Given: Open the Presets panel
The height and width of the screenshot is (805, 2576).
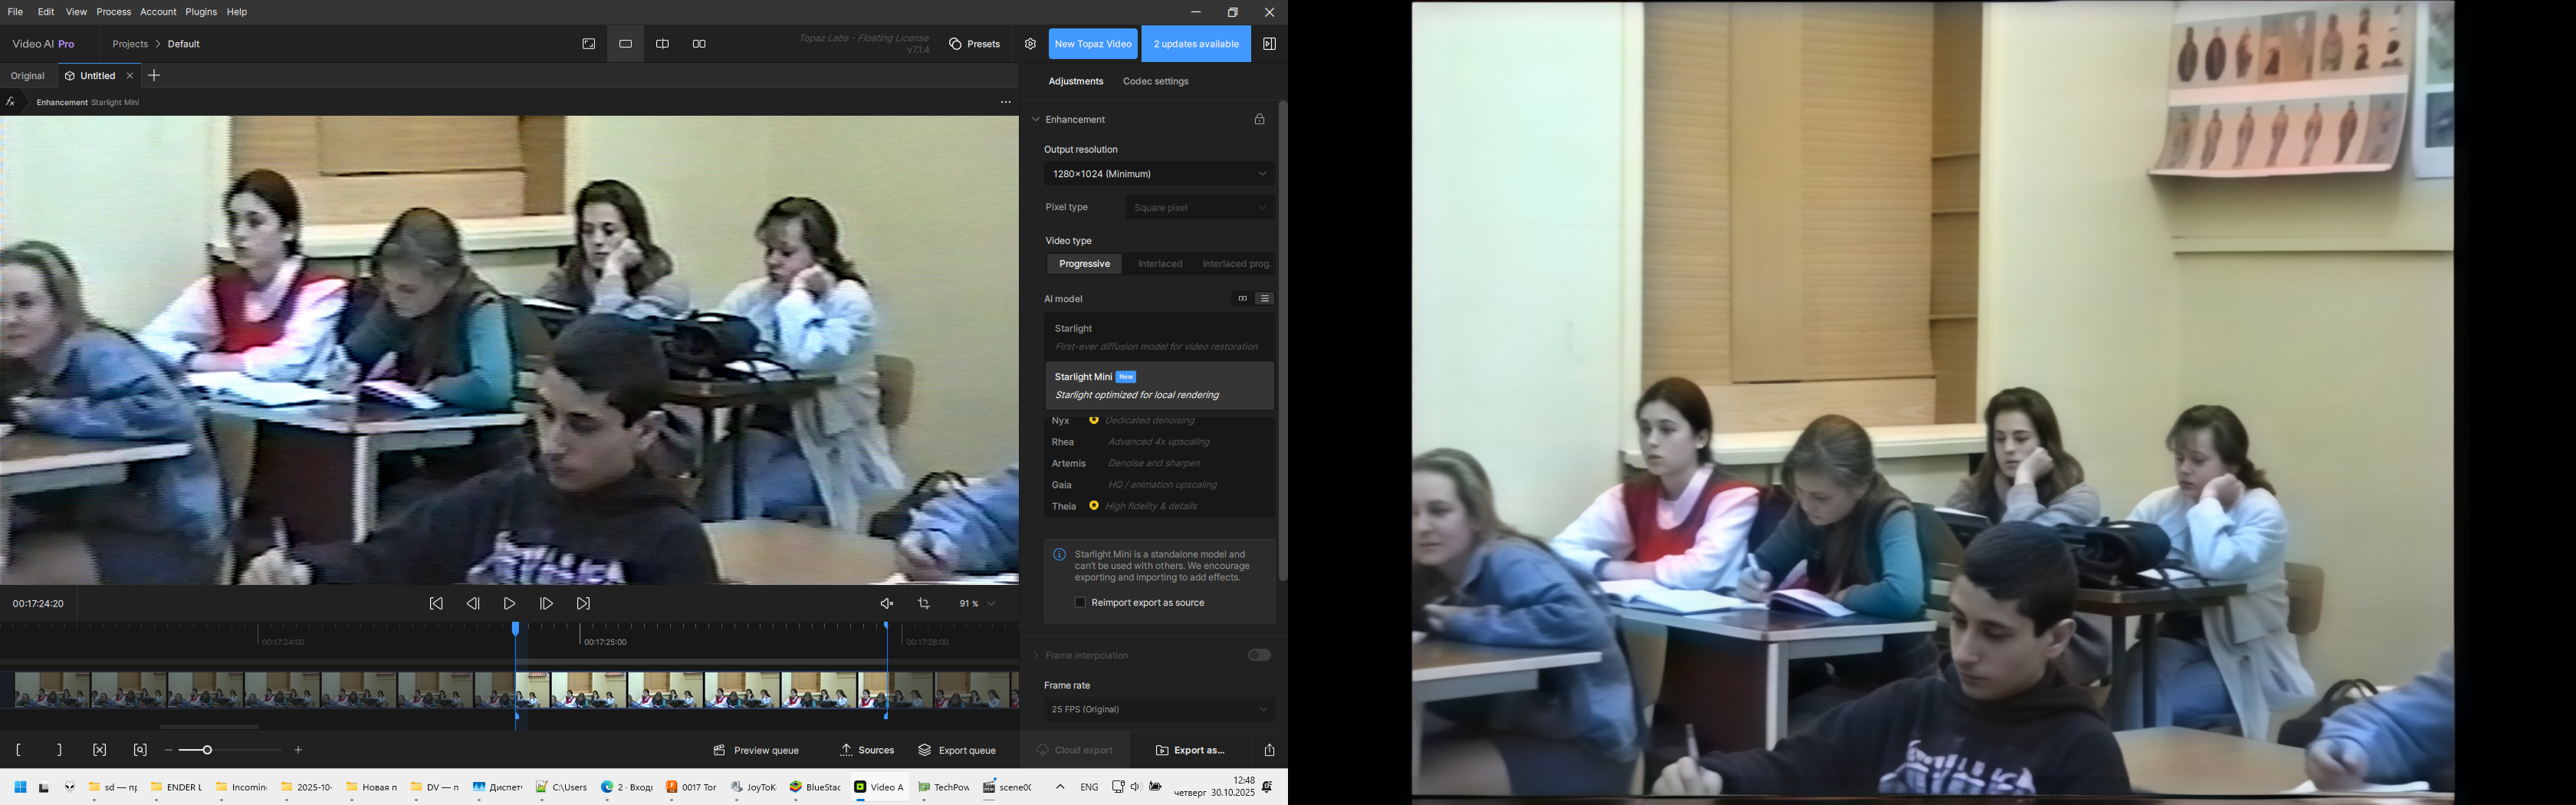Looking at the screenshot, I should pos(975,44).
